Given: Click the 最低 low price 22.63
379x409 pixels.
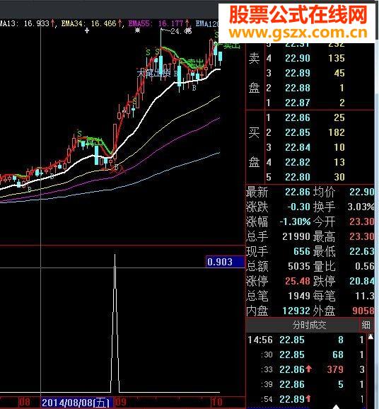Looking at the screenshot, I should 362,251.
